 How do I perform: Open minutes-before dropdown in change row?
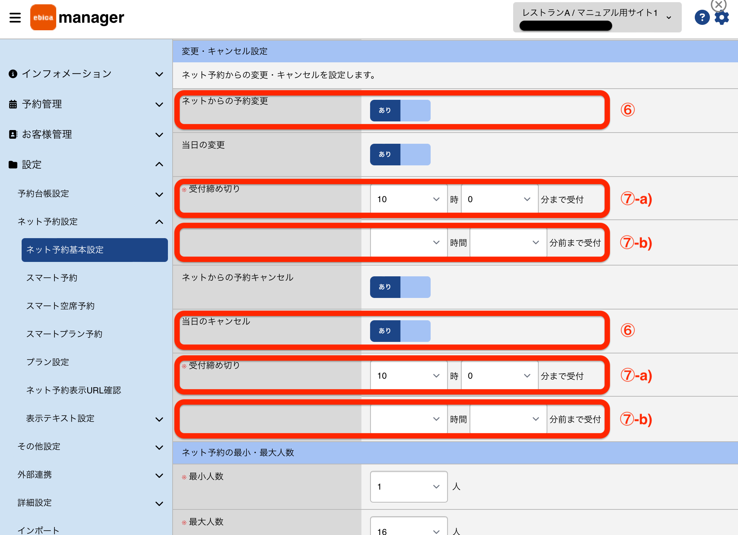tap(508, 242)
